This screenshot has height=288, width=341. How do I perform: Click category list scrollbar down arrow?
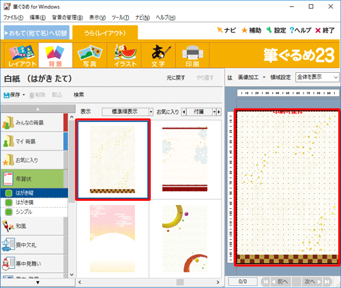pos(72,274)
